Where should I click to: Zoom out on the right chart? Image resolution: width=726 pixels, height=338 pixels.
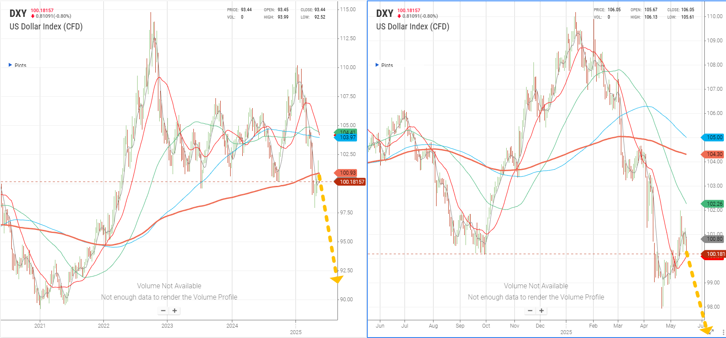pyautogui.click(x=530, y=310)
